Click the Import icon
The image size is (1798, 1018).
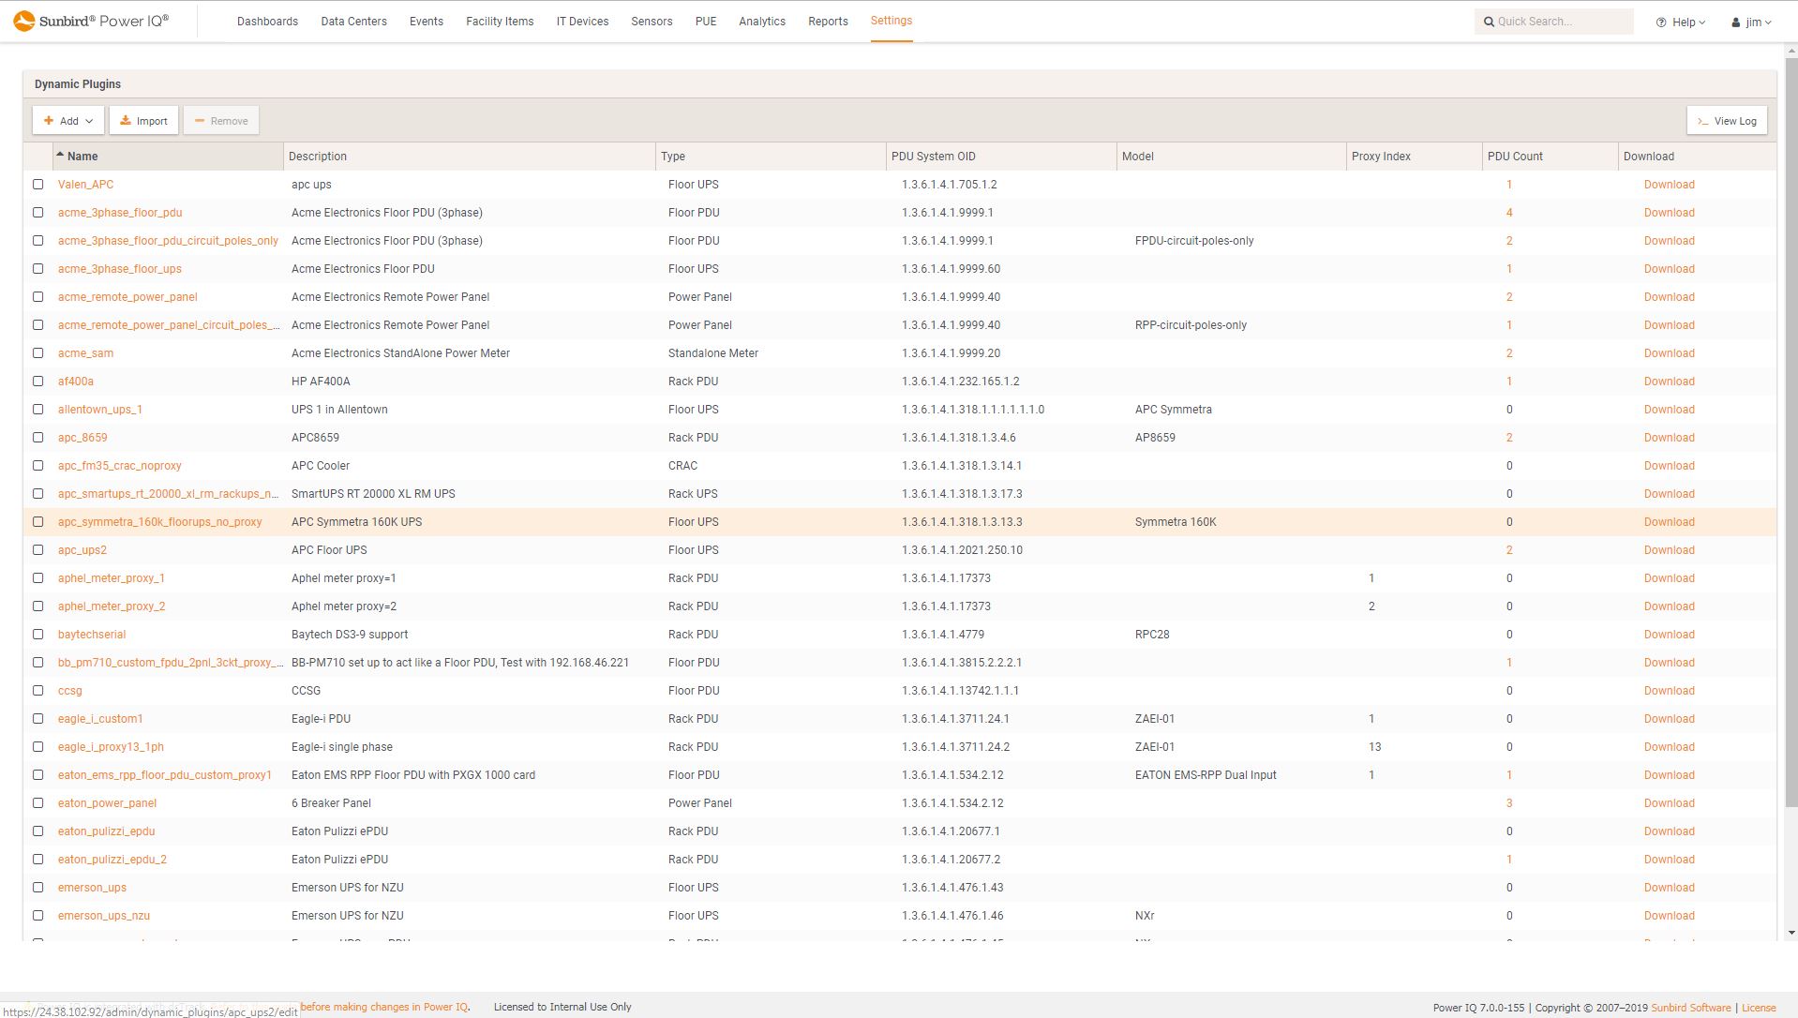pyautogui.click(x=126, y=120)
